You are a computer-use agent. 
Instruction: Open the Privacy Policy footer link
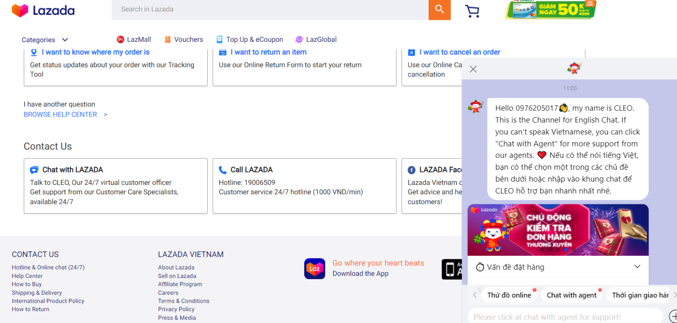(x=176, y=309)
